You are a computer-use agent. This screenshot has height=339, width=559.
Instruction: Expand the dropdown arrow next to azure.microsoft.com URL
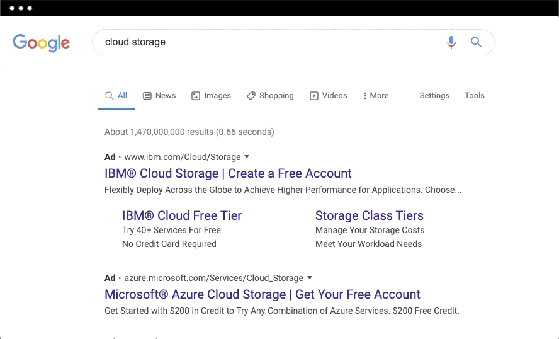310,278
